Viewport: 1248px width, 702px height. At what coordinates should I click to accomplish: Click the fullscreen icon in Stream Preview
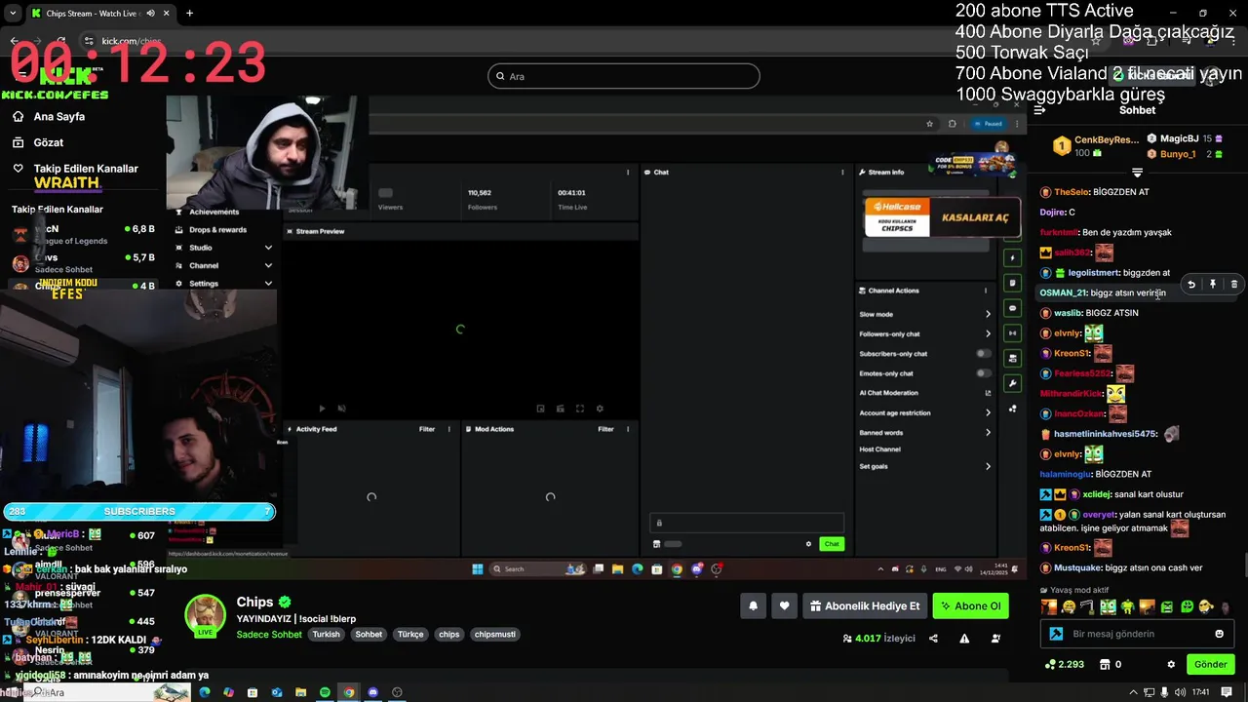[579, 409]
